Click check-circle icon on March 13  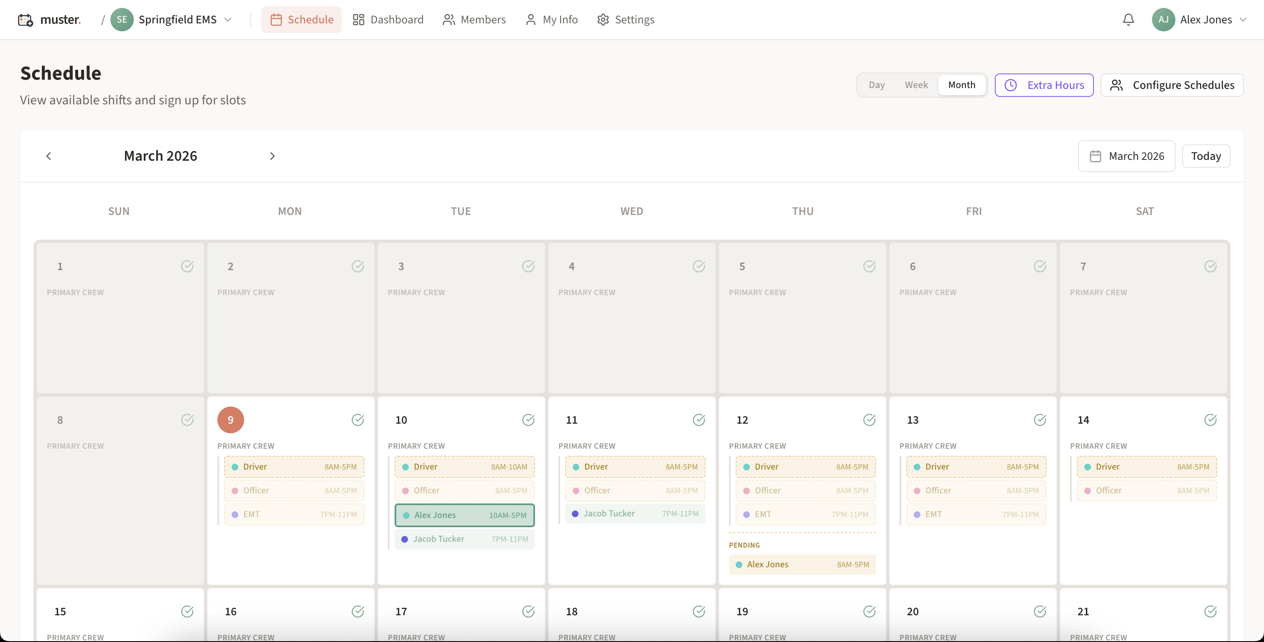tap(1040, 420)
